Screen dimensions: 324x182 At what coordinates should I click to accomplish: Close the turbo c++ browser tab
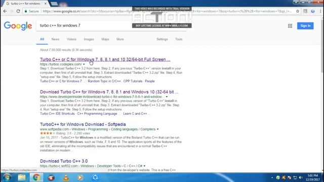pos(46,4)
